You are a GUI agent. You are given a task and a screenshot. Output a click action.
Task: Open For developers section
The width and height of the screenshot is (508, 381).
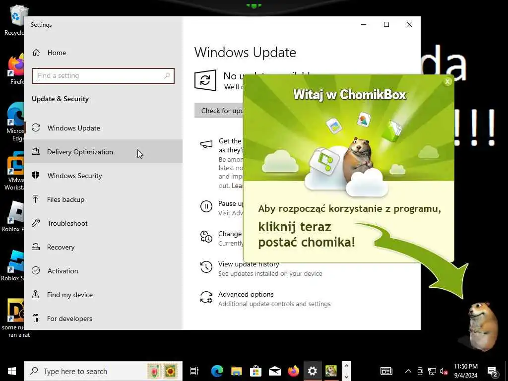click(x=103, y=318)
